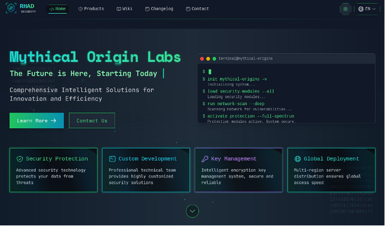This screenshot has width=385, height=226.
Task: Click the Mythical Origin Labs heading
Action: point(95,57)
